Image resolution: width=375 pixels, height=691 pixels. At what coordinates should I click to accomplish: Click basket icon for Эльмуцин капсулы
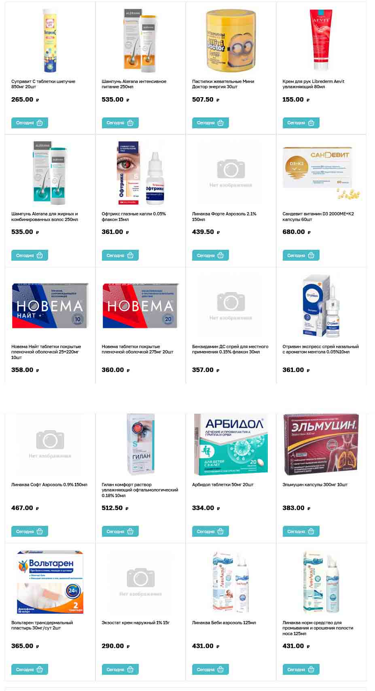click(311, 532)
